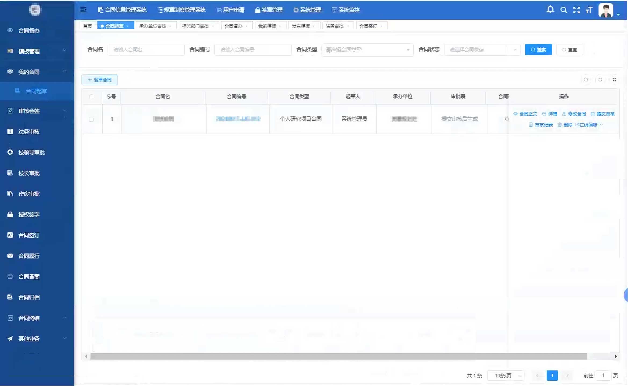628x386 pixels.
Task: Open font size setting icon
Action: 589,10
